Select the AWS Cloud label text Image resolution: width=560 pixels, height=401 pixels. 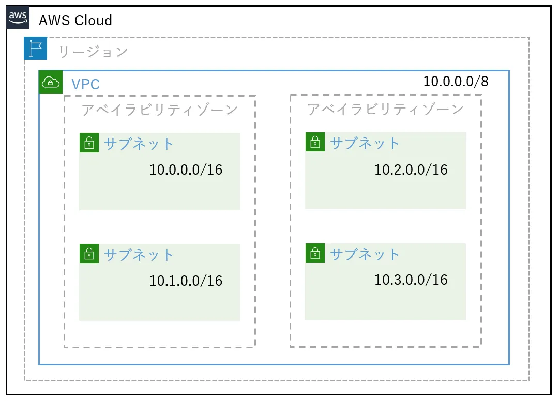tap(75, 21)
